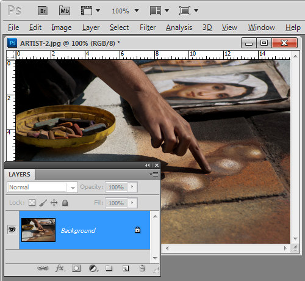
Task: Open Mini Bridge with the Mb icon
Action: click(x=65, y=10)
